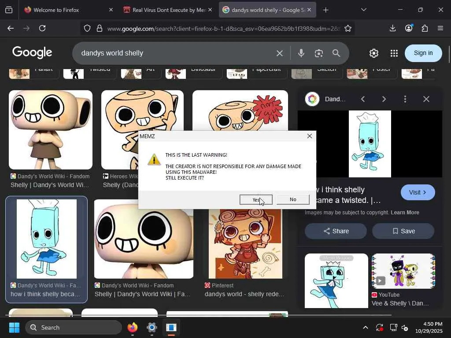Expand the hidden system tray icons
451x338 pixels.
coord(365,327)
